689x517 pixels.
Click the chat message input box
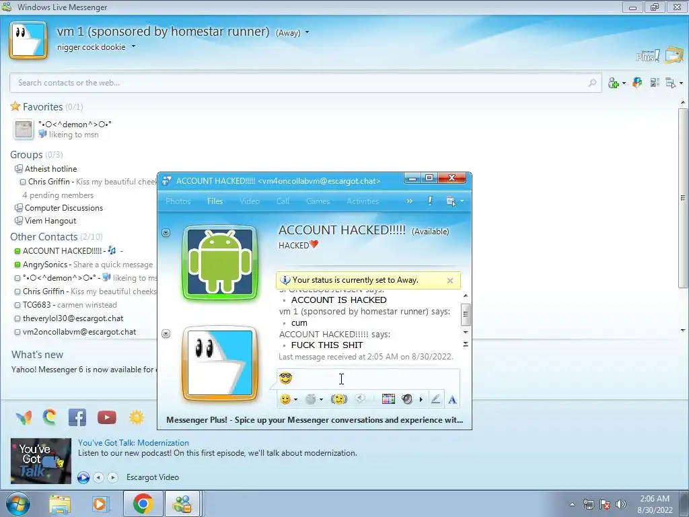pyautogui.click(x=368, y=378)
